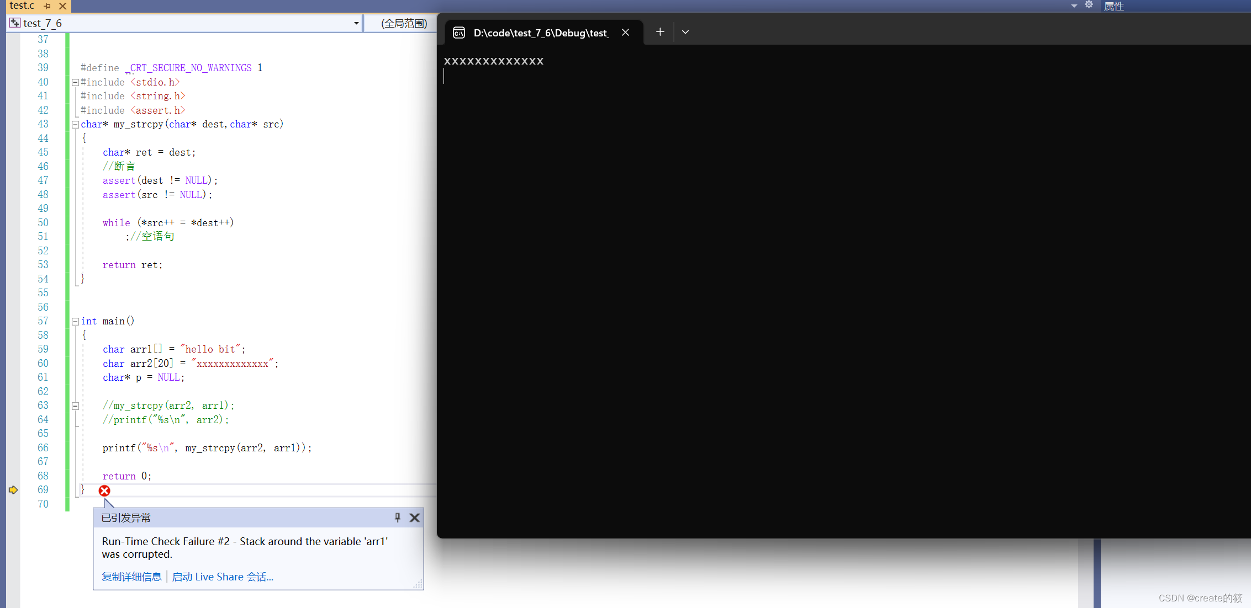
Task: Pin the test.c editor tab
Action: coord(47,6)
